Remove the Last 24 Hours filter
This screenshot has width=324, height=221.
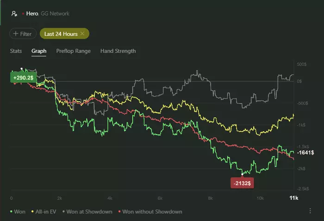82,34
